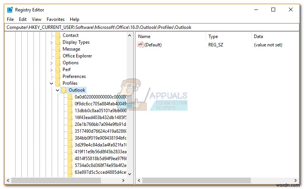Click tree pane scroll up arrow
304x189 pixels.
pos(129,35)
